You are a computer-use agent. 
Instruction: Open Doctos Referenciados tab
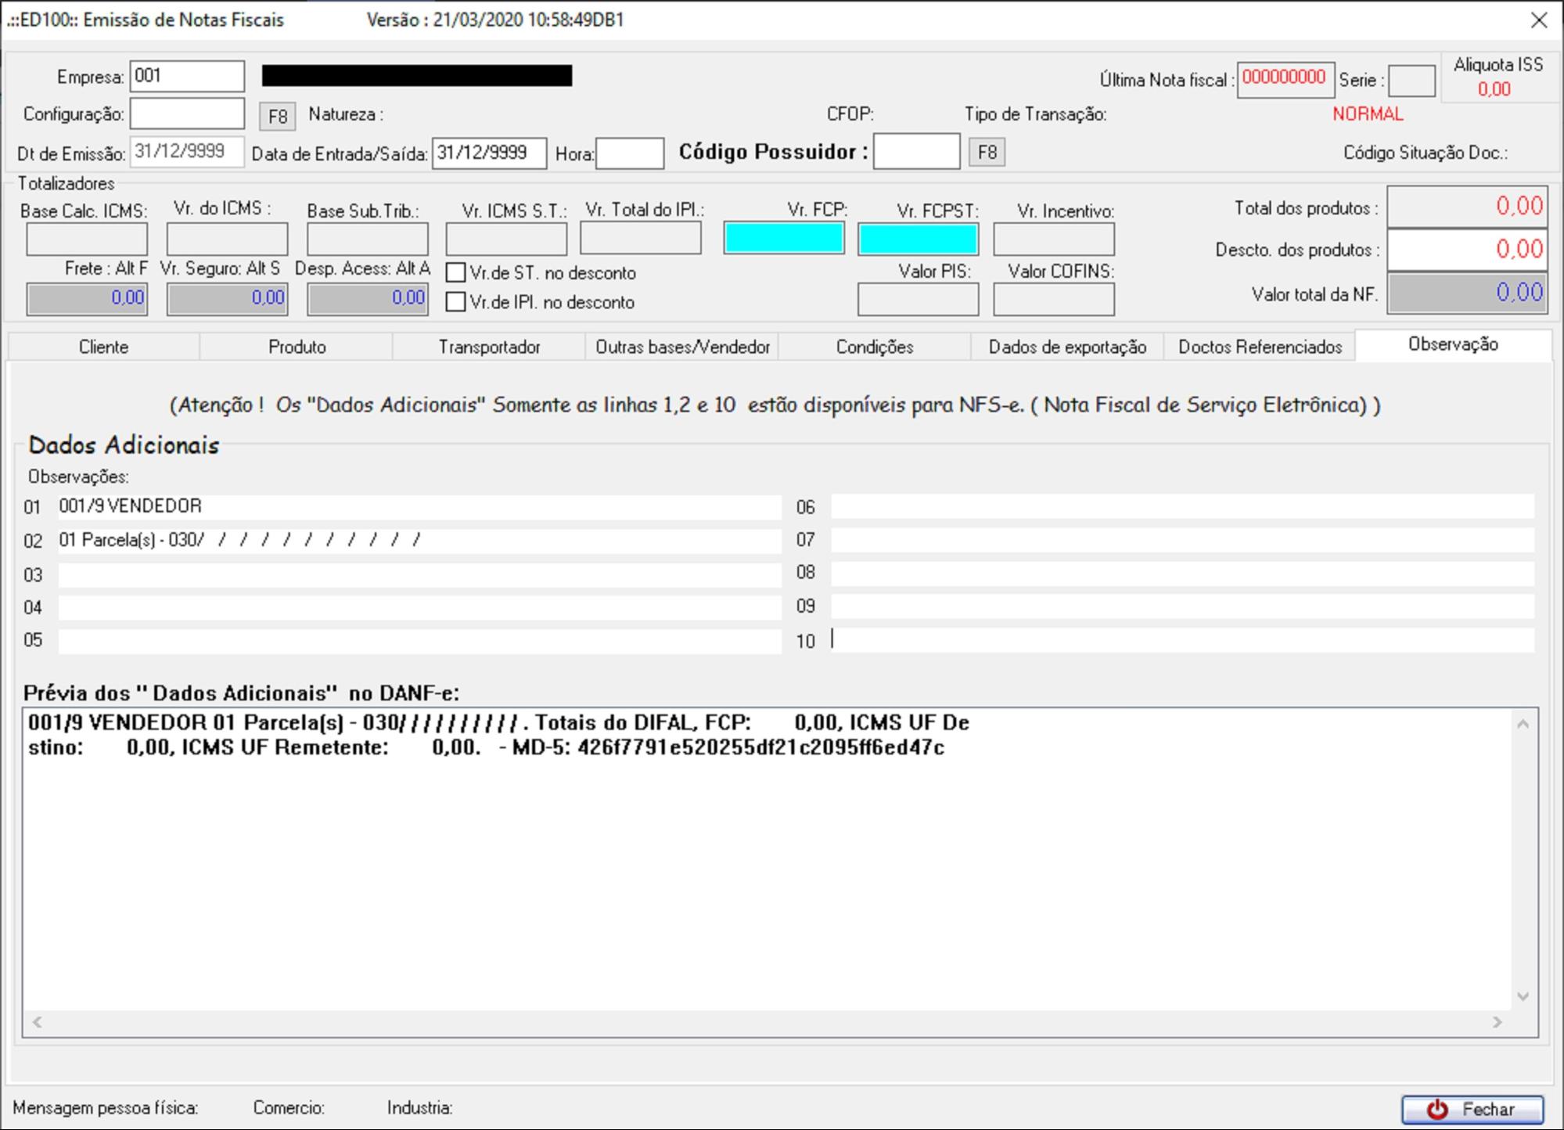pyautogui.click(x=1260, y=347)
